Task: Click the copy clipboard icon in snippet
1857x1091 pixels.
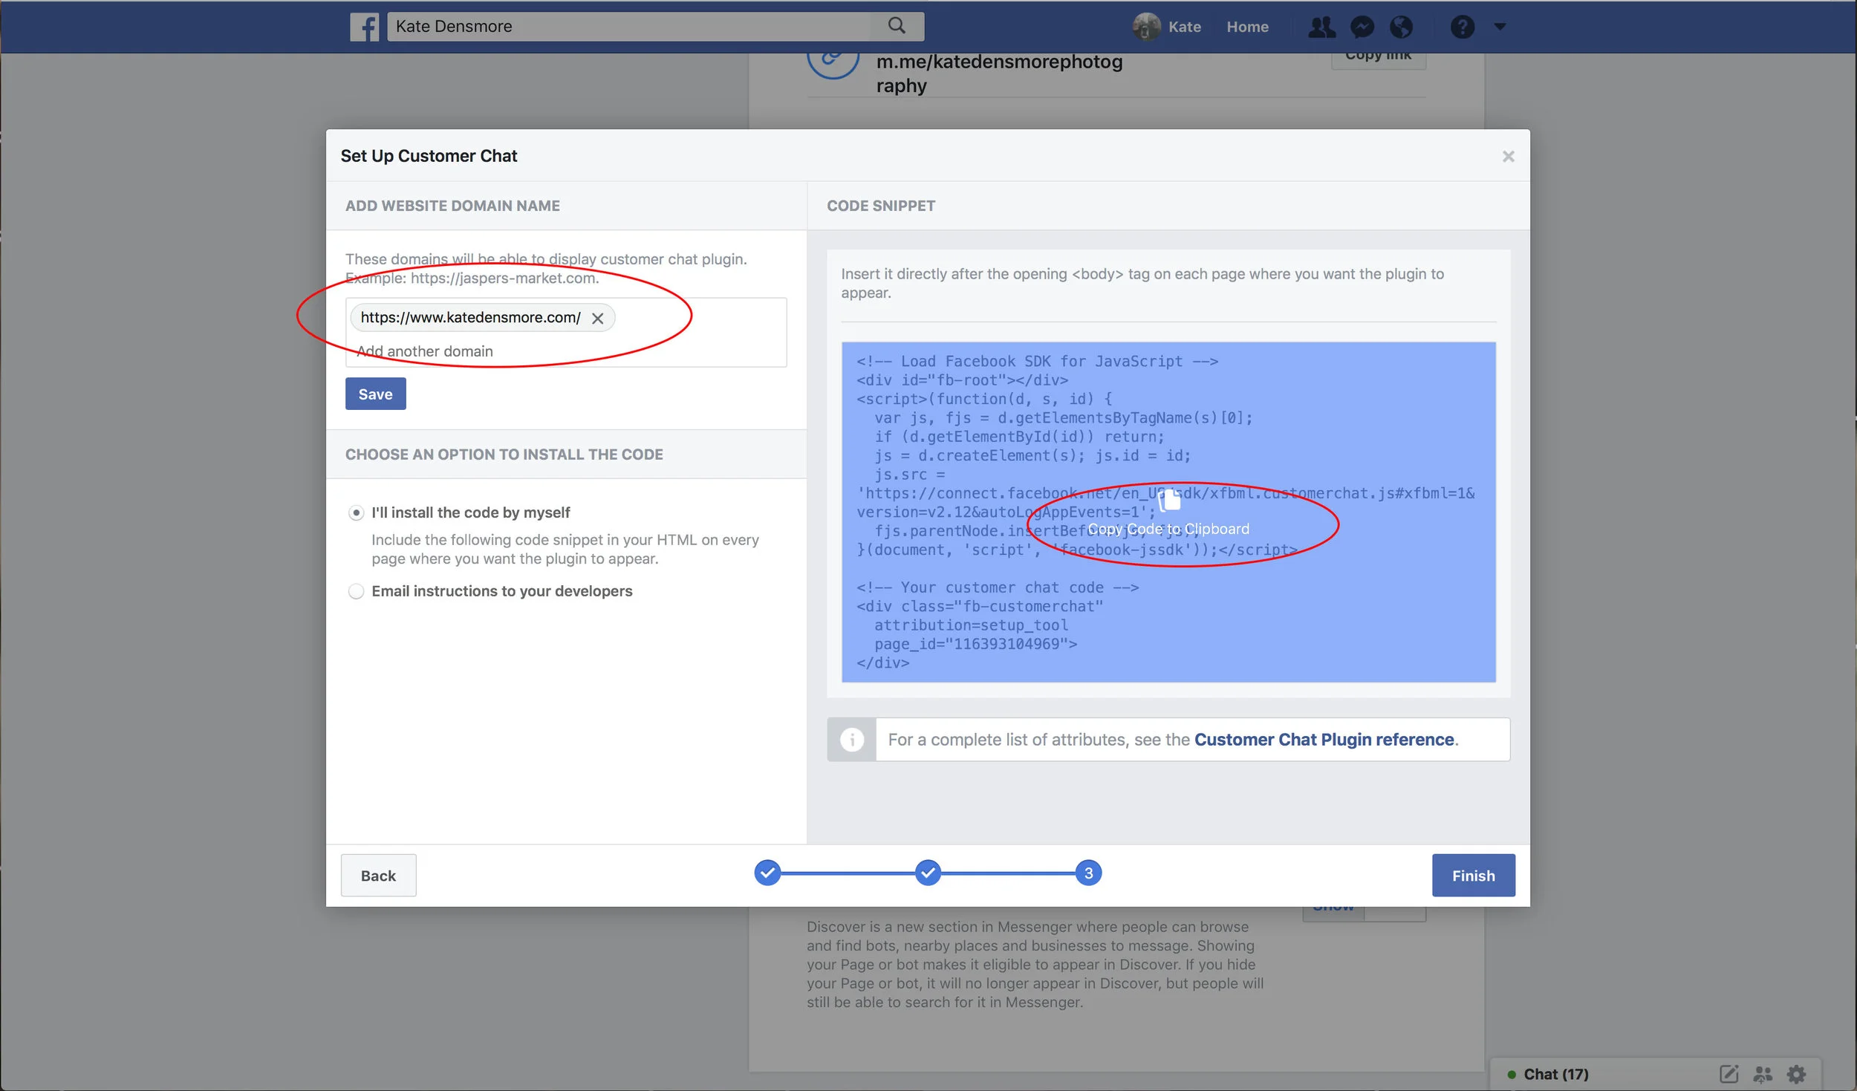Action: pos(1169,501)
